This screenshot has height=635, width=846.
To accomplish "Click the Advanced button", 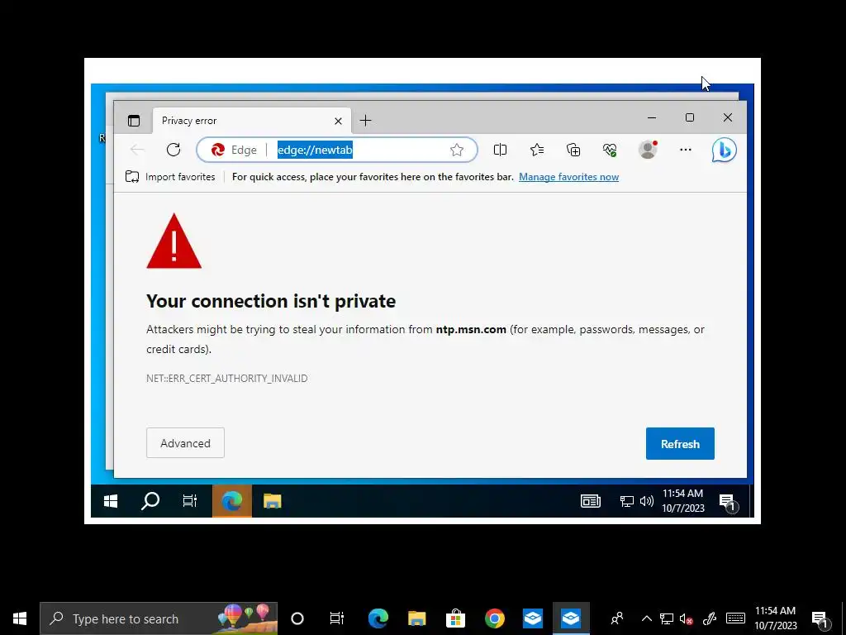I will click(185, 443).
